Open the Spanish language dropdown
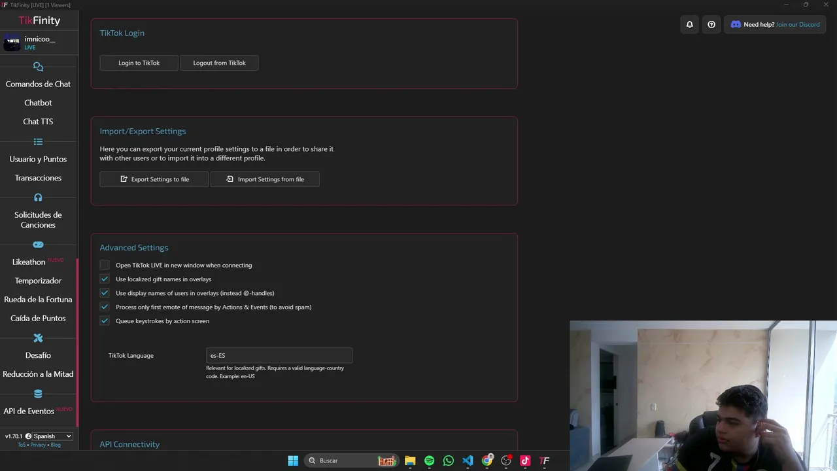This screenshot has height=471, width=837. click(x=52, y=436)
